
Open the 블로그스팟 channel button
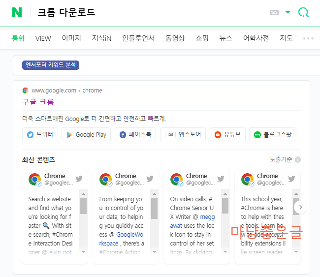click(x=273, y=134)
